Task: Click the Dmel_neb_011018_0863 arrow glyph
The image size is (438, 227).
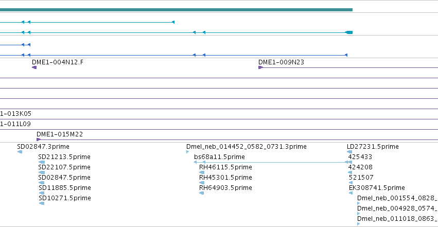Action: (359, 224)
